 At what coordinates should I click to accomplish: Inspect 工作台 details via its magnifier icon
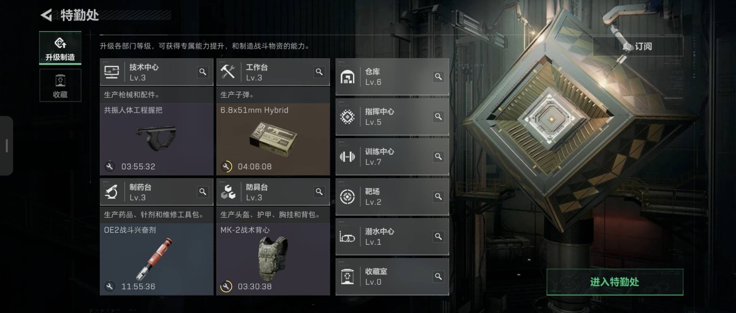319,72
